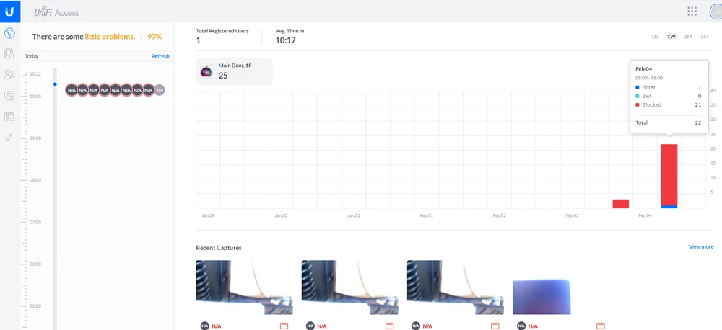The image size is (722, 330).
Task: Switch chart range to 3M
Action: click(704, 37)
